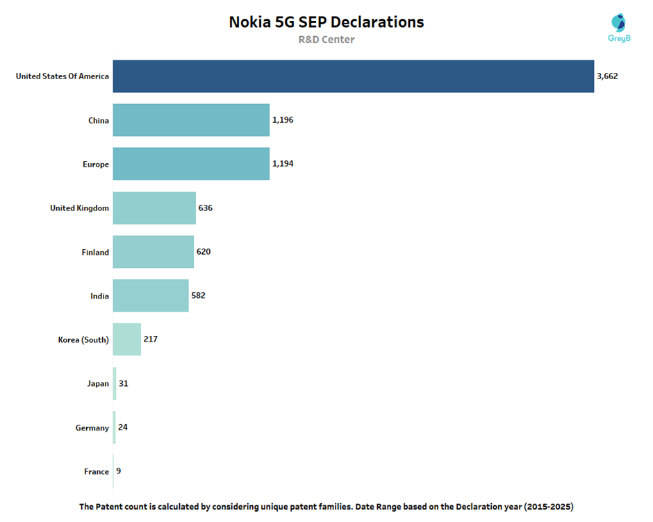Click the 217 value label
653x522 pixels.
pos(151,339)
